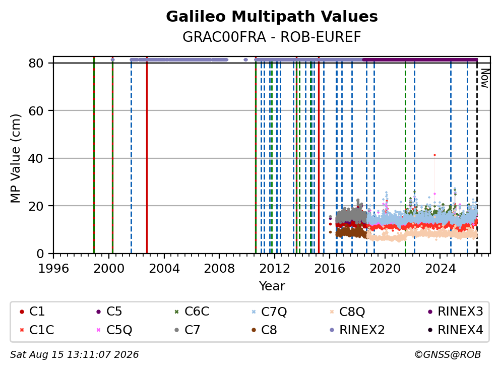Click the RINEX2 legend entry
Screen dimensions: 500x370
click(x=357, y=330)
